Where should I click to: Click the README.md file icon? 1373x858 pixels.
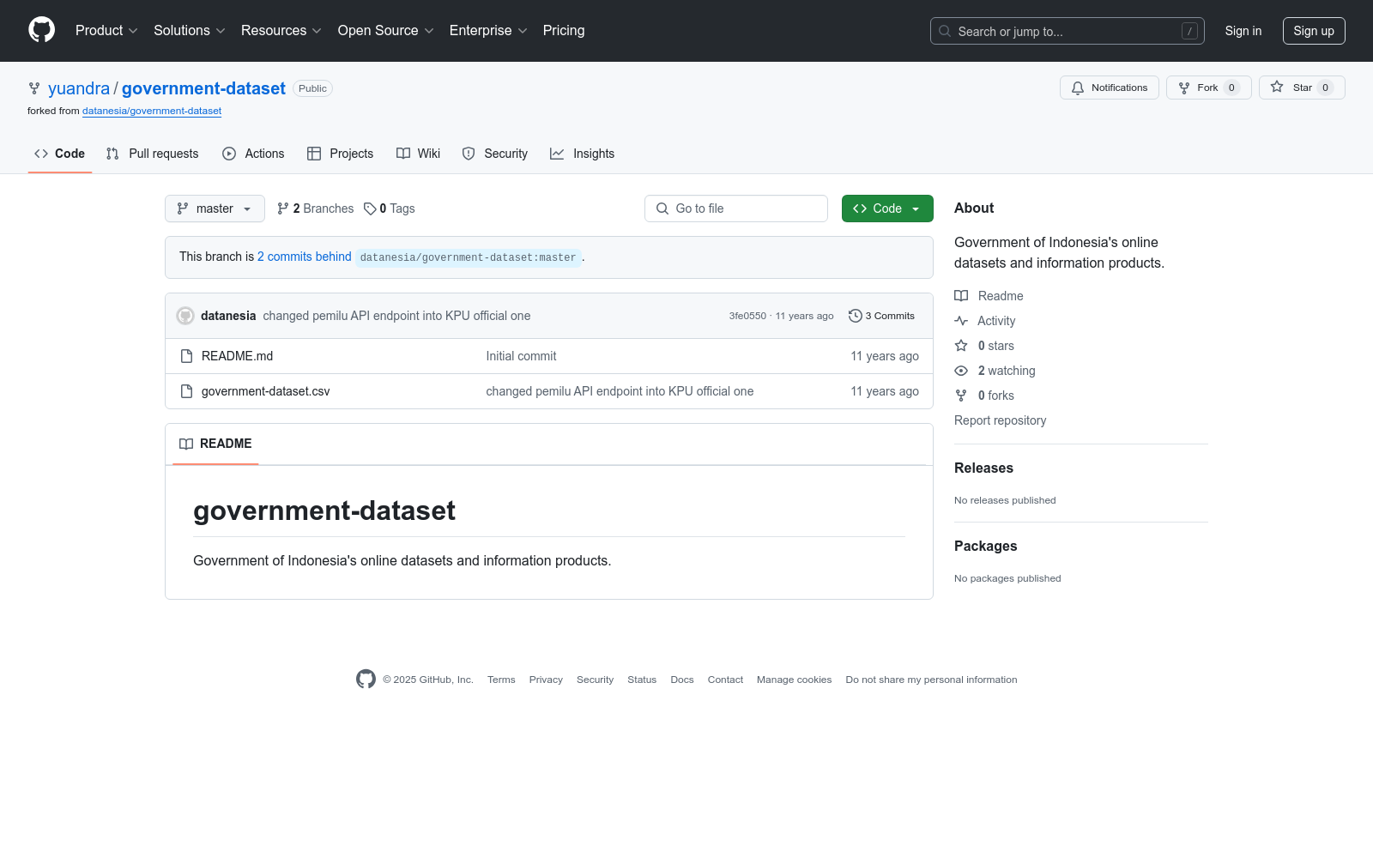(x=186, y=356)
